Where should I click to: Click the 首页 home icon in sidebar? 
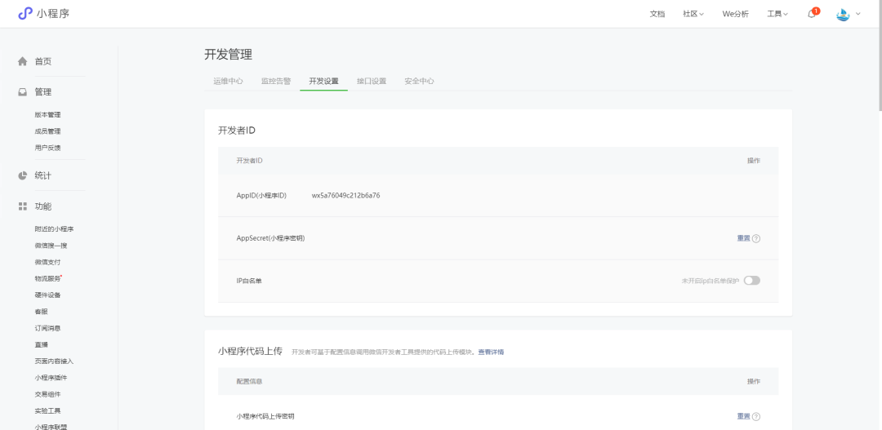[23, 61]
